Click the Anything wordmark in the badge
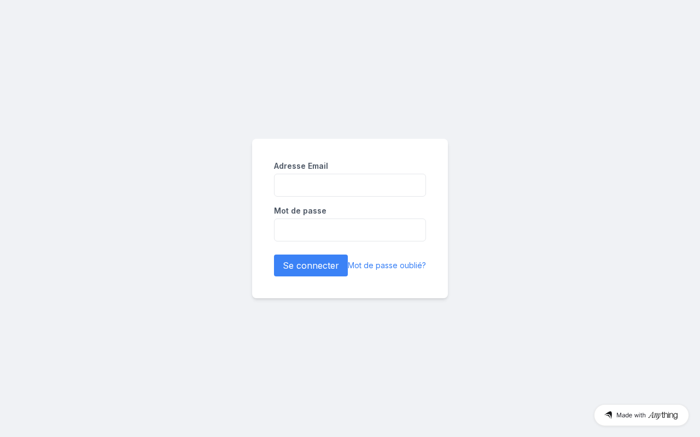 pyautogui.click(x=663, y=415)
